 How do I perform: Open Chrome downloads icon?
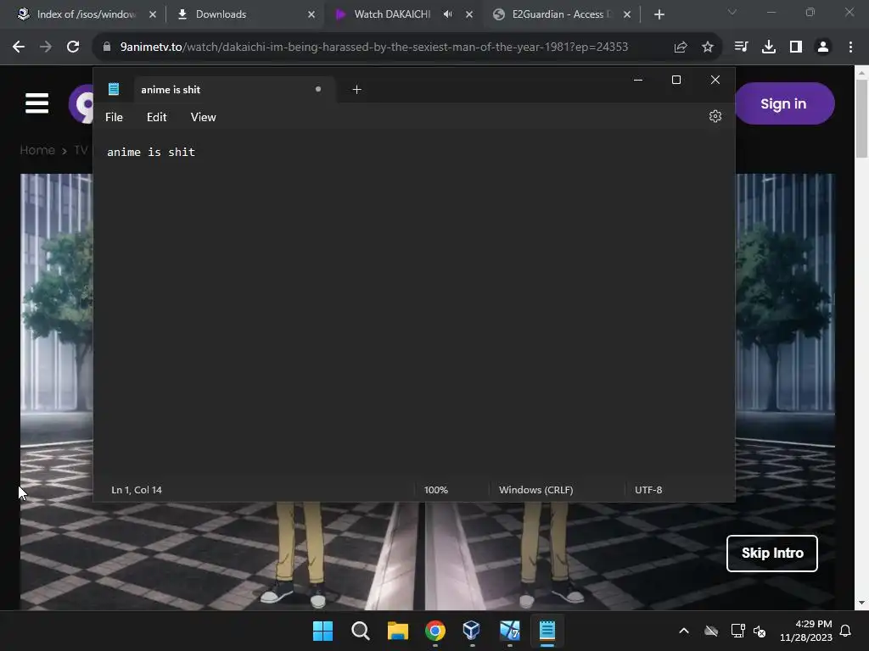[x=769, y=47]
